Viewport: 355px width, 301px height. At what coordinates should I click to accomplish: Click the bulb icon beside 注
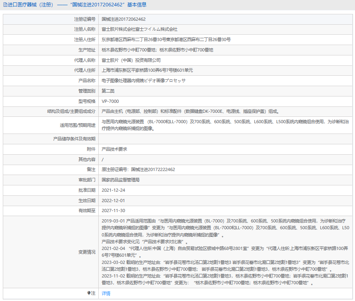(x=89, y=293)
